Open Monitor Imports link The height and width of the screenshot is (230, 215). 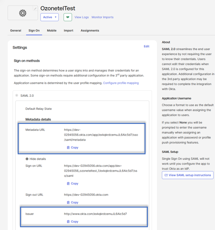pos(103,17)
